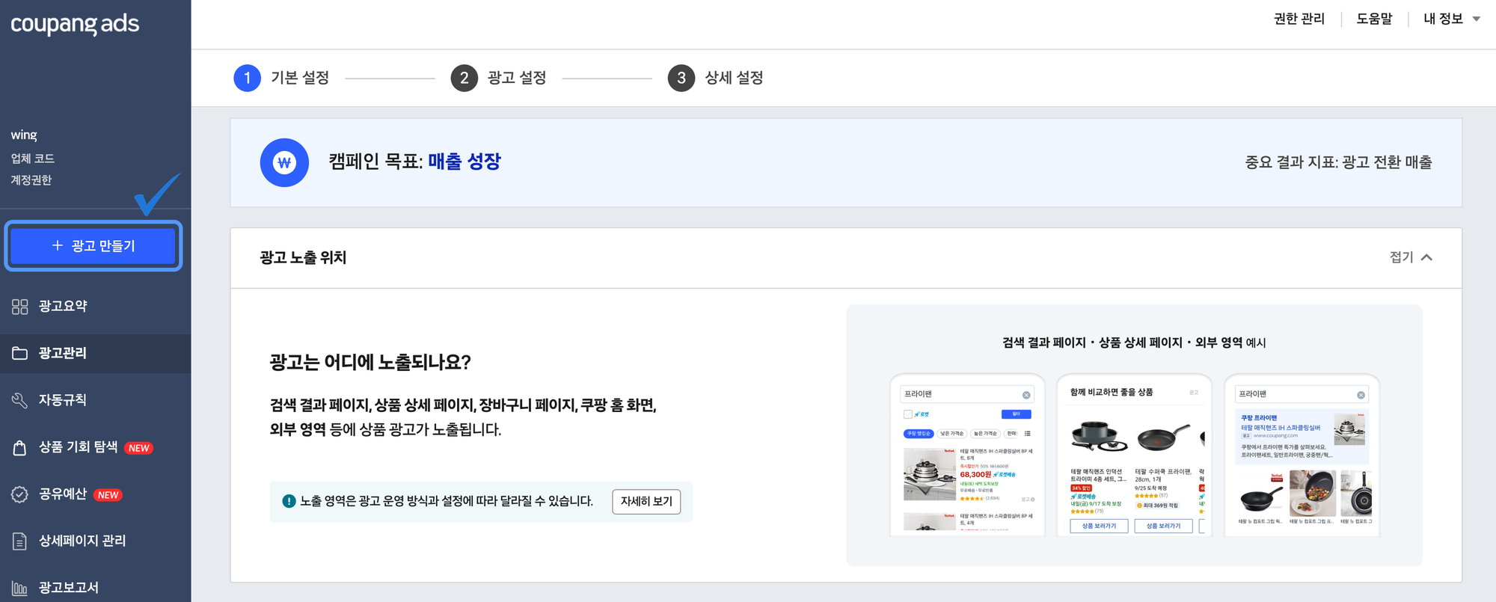Click the external area ad example thumbnail
Screen dimensions: 1496x602
[x=1302, y=455]
